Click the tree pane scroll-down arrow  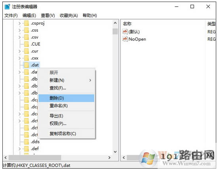[115, 152]
